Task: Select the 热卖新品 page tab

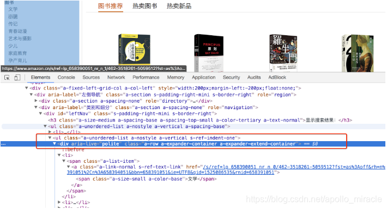Action: click(179, 6)
